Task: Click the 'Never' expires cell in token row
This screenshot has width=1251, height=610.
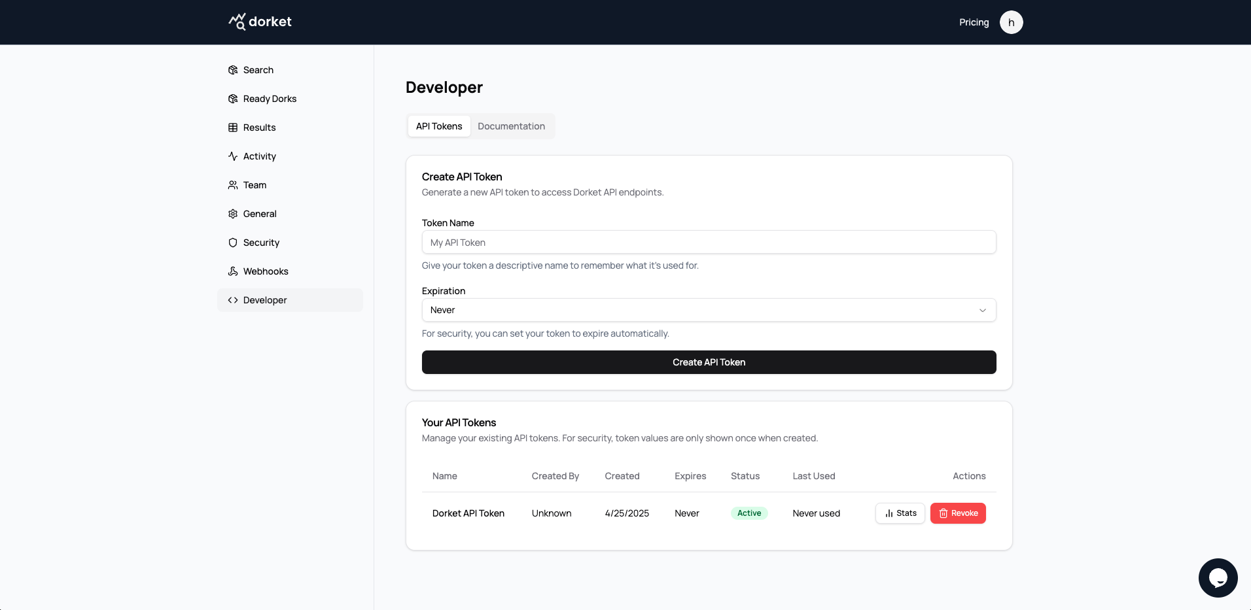Action: [x=687, y=513]
